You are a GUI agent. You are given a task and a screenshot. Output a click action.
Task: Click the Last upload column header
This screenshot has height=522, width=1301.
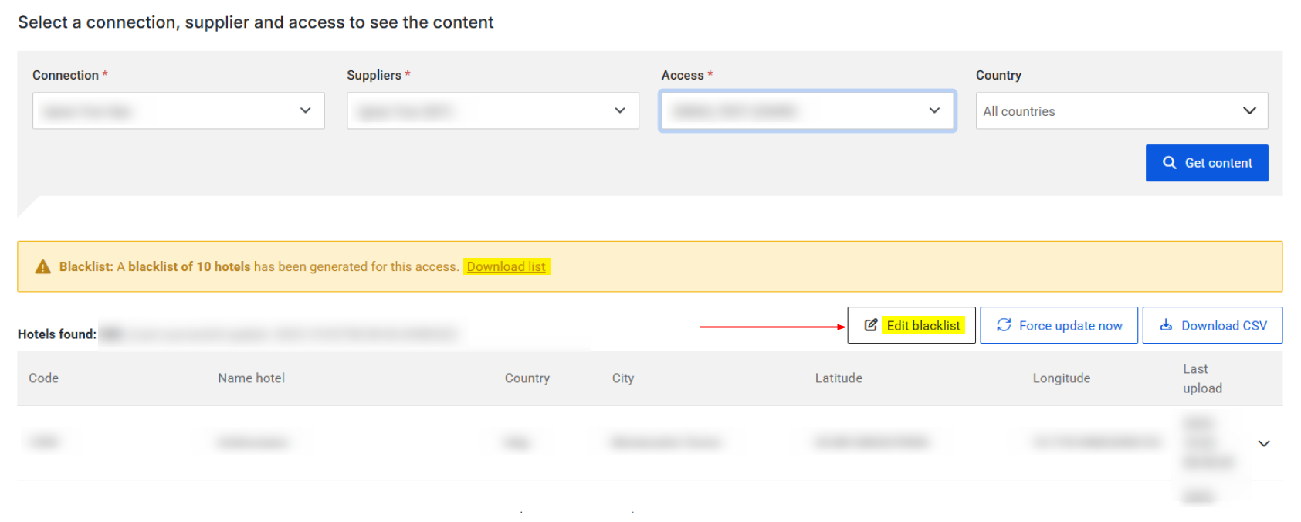tap(1201, 378)
